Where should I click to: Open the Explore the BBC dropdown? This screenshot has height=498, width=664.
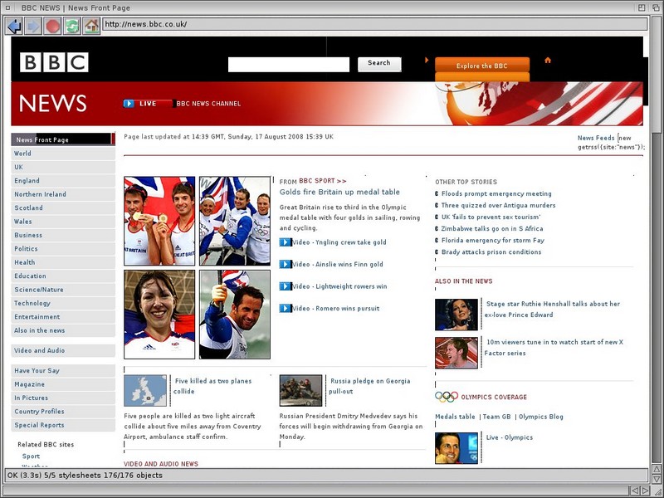point(482,66)
